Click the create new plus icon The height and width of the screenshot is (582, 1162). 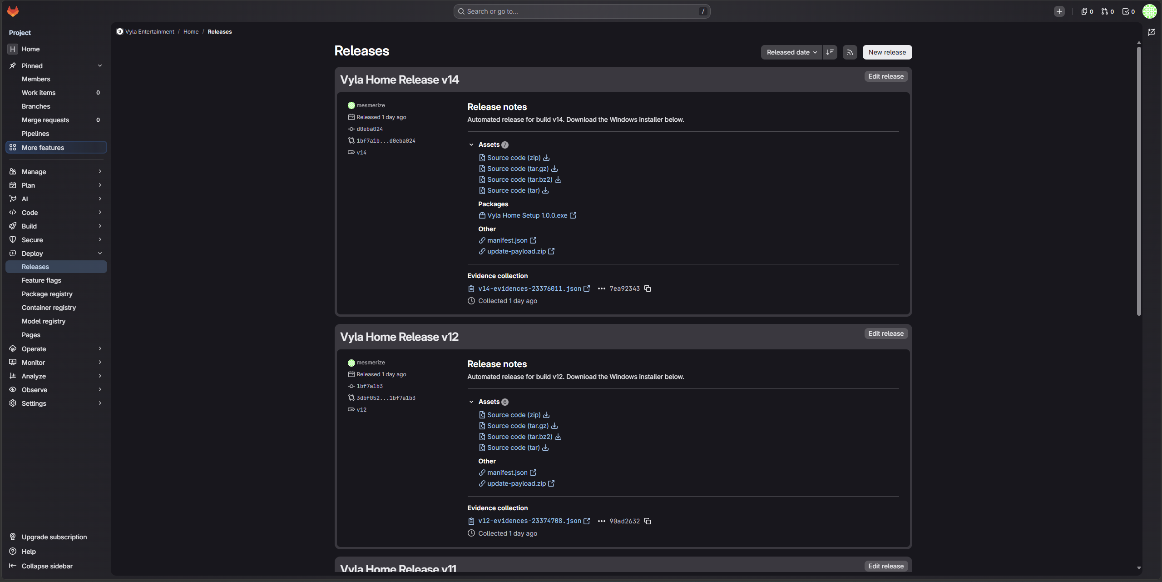(x=1059, y=11)
